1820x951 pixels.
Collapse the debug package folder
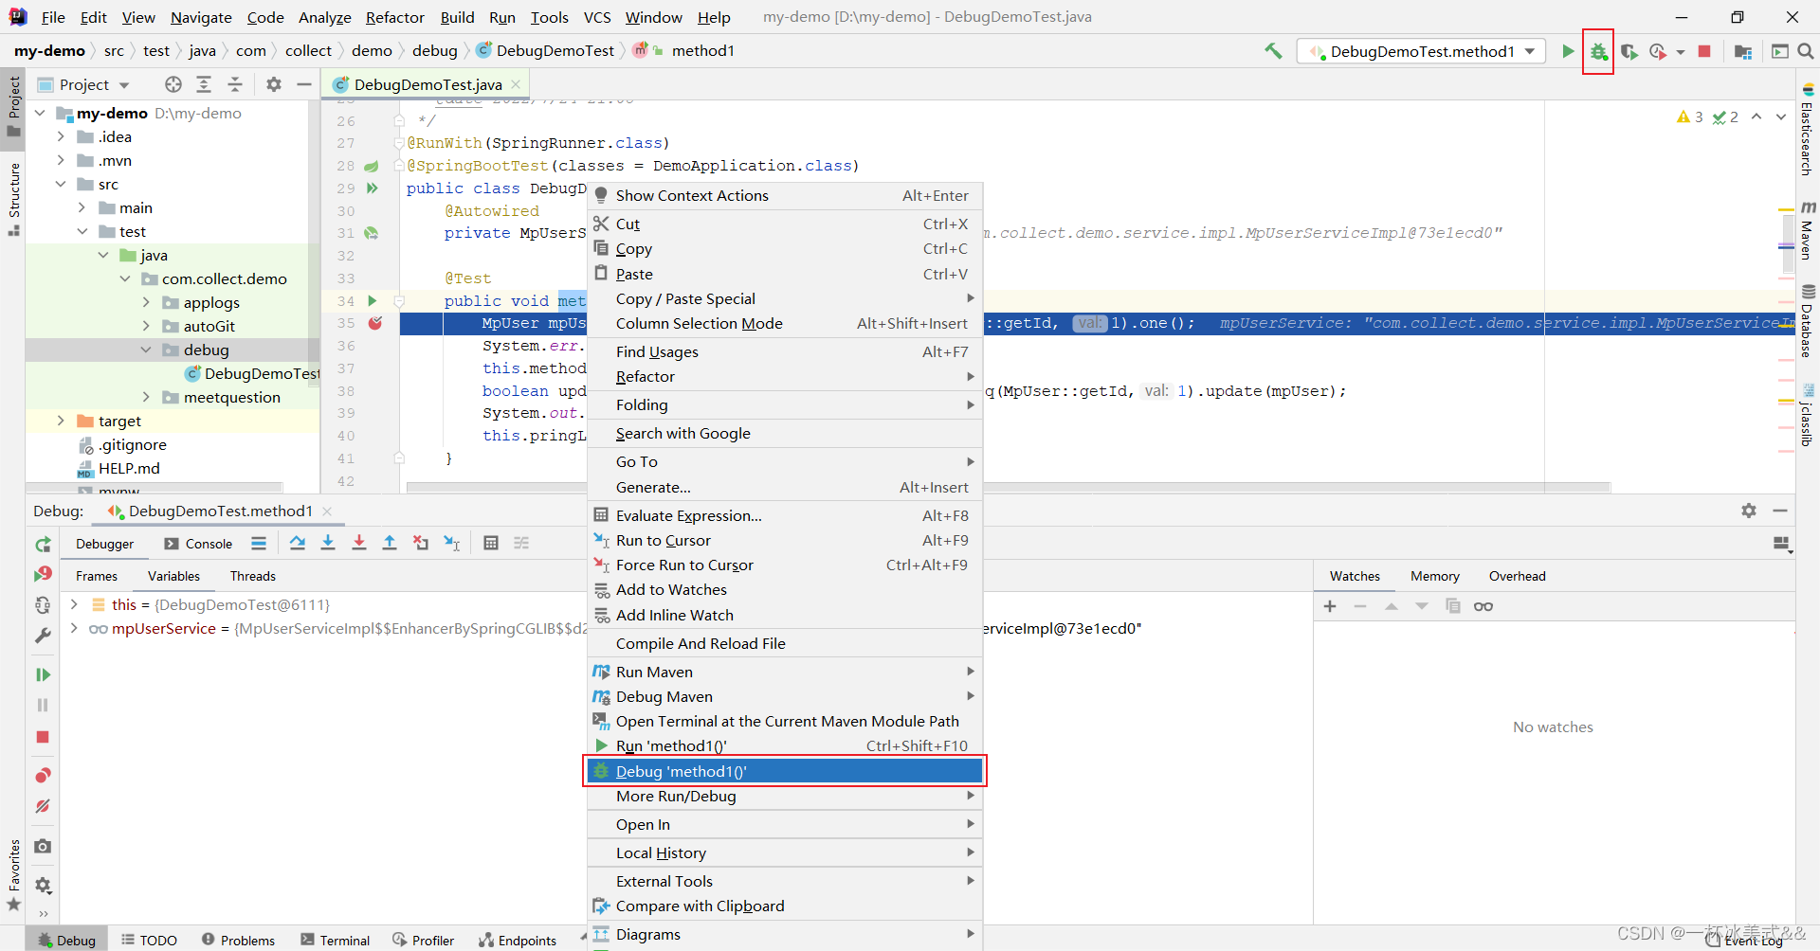[x=146, y=350]
